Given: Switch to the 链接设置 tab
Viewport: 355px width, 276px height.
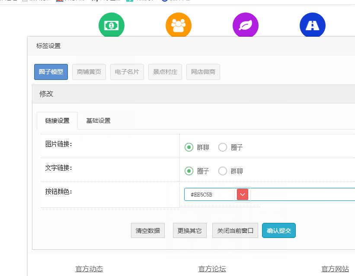Looking at the screenshot, I should (x=57, y=121).
